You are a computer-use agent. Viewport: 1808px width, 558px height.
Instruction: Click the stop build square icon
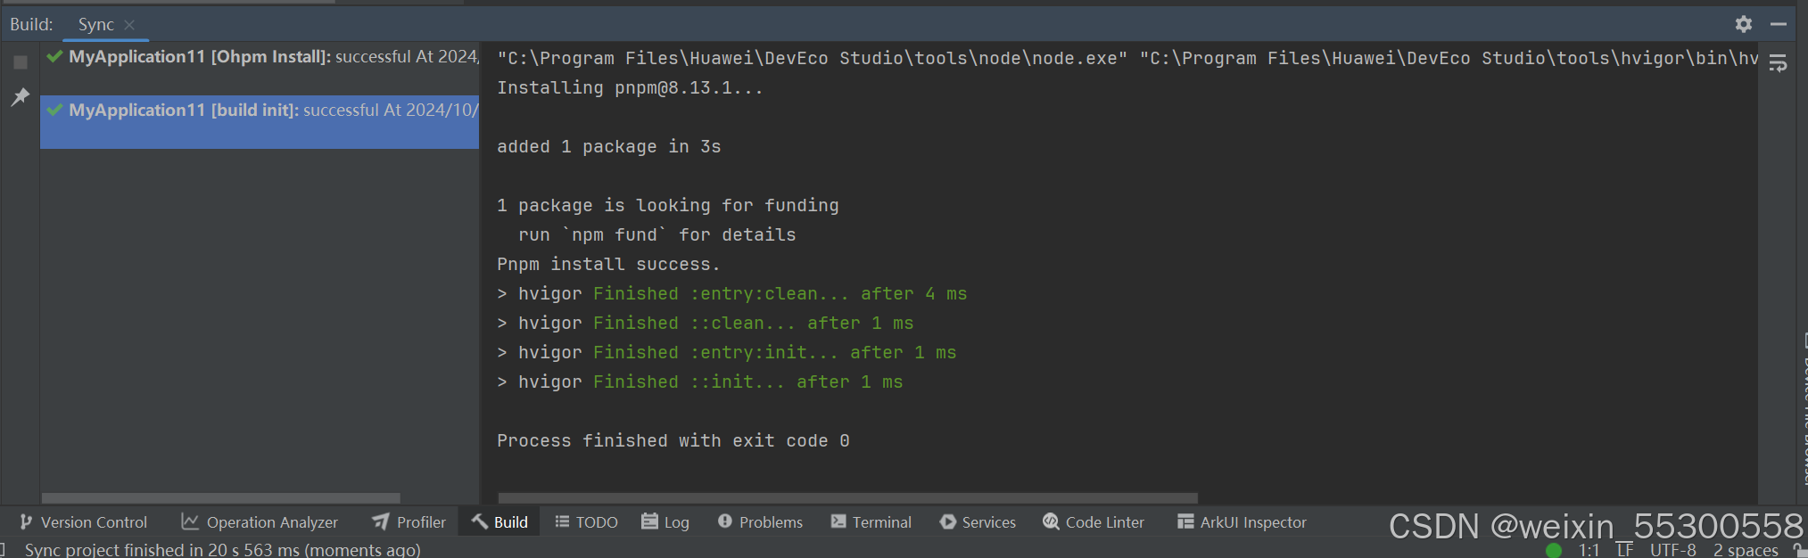point(21,62)
